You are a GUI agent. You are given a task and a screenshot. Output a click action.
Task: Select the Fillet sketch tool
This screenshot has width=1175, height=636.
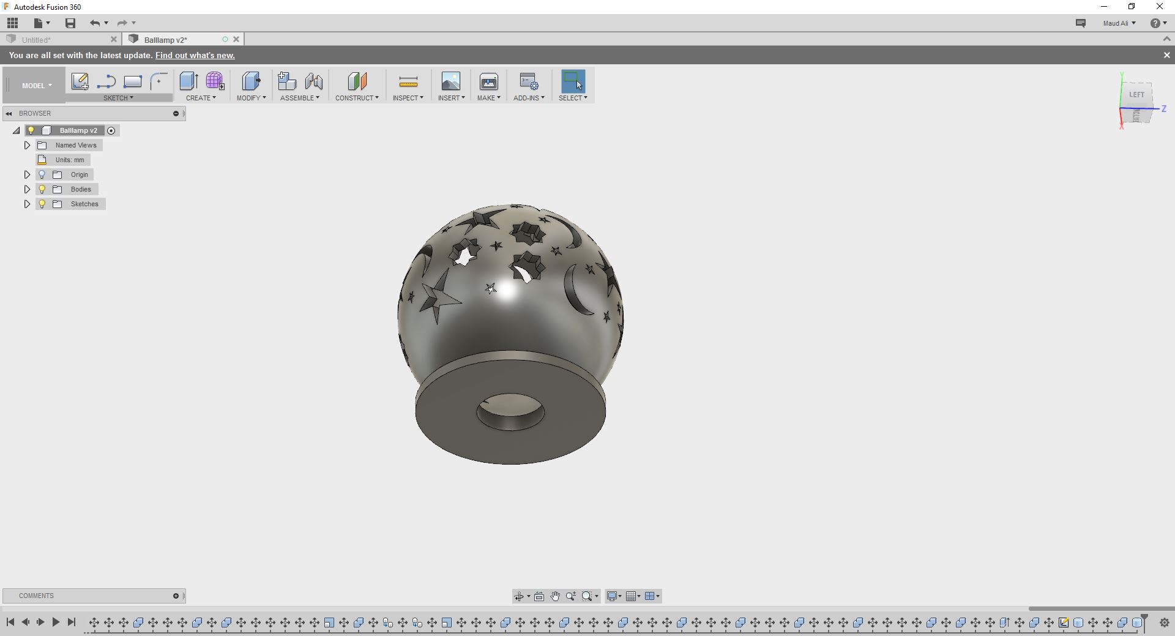coord(159,81)
